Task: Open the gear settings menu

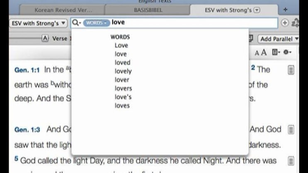Action: coord(287,52)
